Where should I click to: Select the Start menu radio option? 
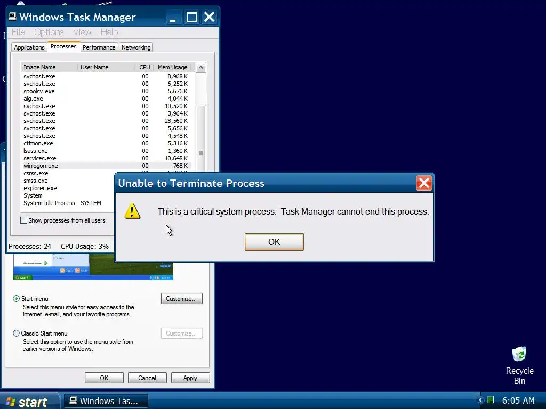[x=16, y=298]
